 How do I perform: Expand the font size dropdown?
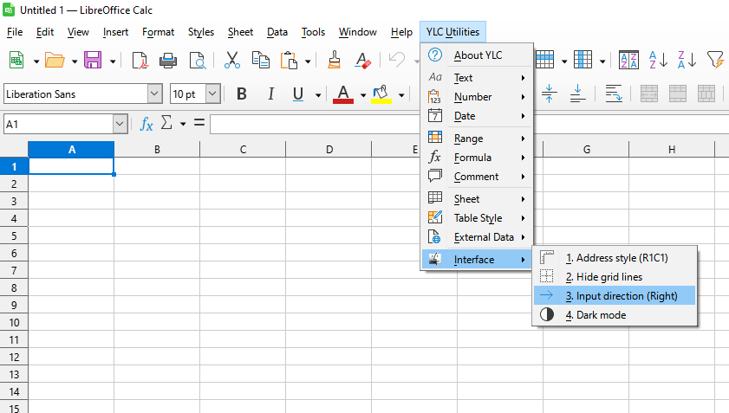[212, 94]
